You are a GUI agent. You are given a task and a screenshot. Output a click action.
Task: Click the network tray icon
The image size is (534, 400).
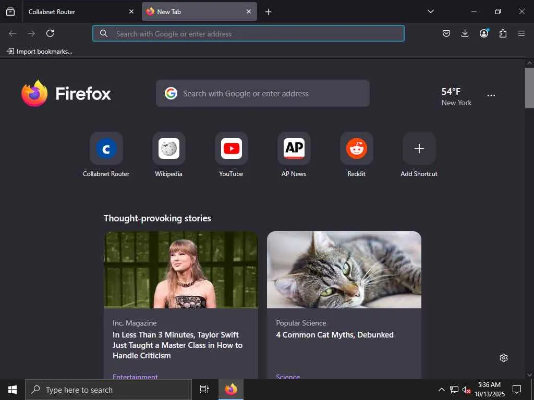[454, 390]
